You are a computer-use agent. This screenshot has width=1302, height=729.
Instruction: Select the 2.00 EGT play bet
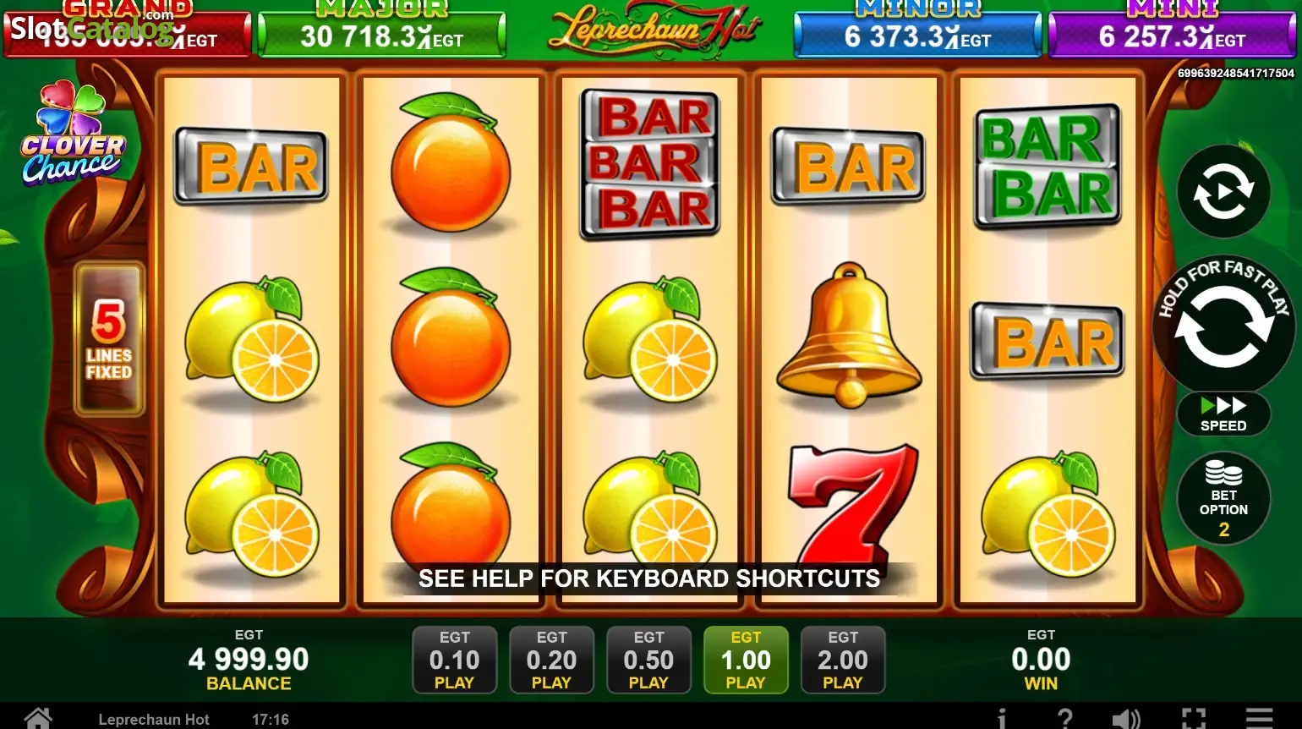(843, 660)
